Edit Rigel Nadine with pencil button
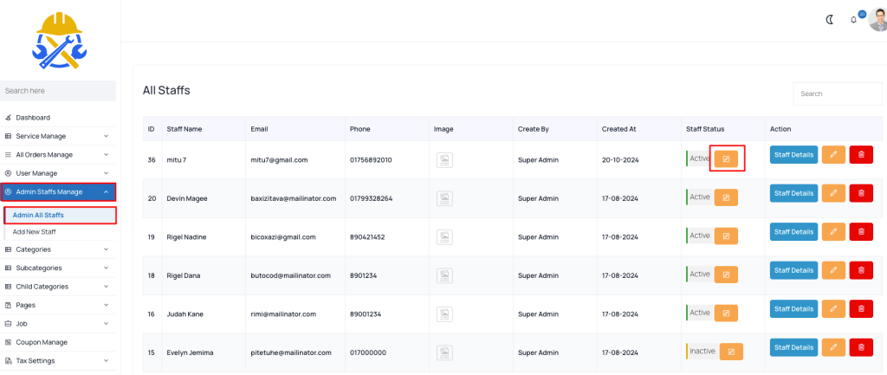Viewport: 887px width, 375px height. click(x=833, y=231)
